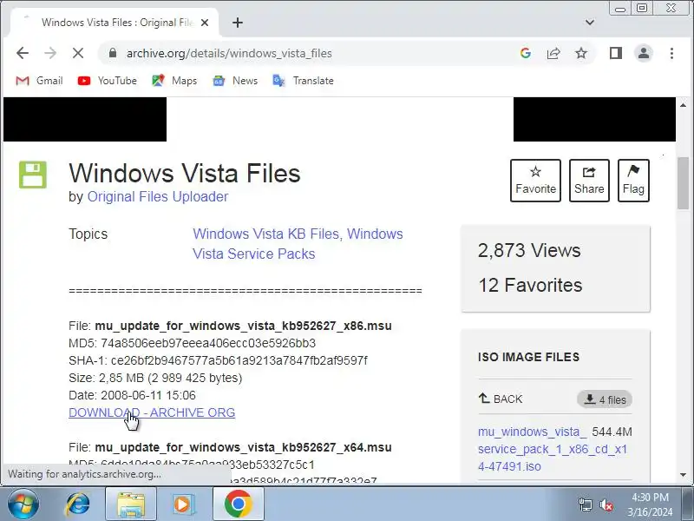694x521 pixels.
Task: Open the Google search icon in the address bar
Action: pos(526,53)
